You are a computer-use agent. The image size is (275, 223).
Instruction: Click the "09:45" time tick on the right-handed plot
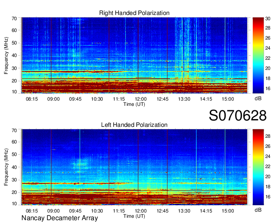[x=75, y=99]
